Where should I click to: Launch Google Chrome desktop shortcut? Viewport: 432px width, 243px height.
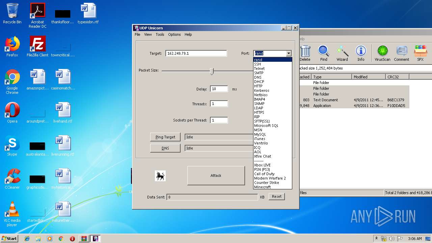tap(12, 82)
